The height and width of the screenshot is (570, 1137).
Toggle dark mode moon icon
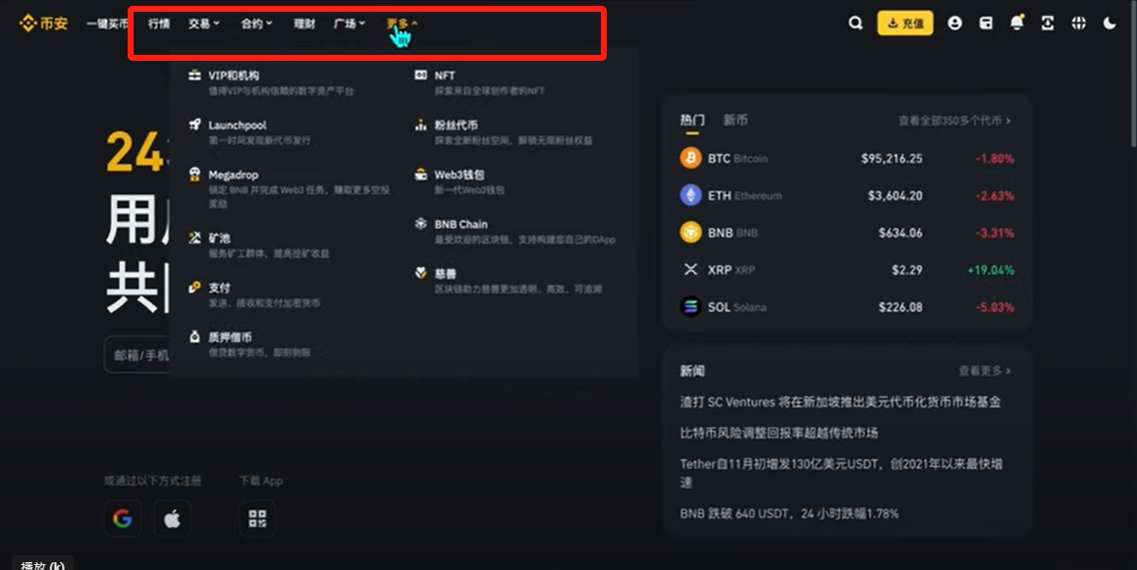[1110, 24]
